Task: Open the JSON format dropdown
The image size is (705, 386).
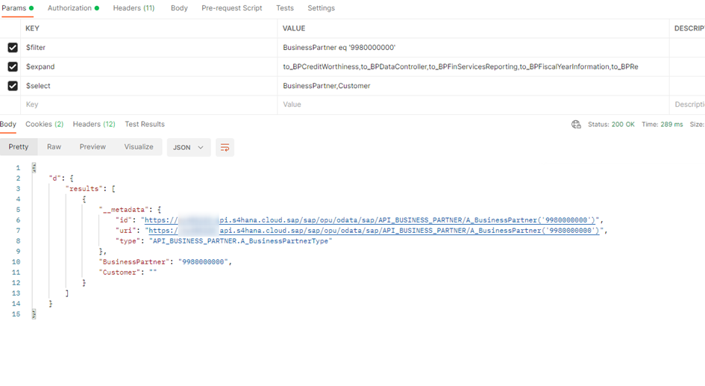Action: pos(188,148)
